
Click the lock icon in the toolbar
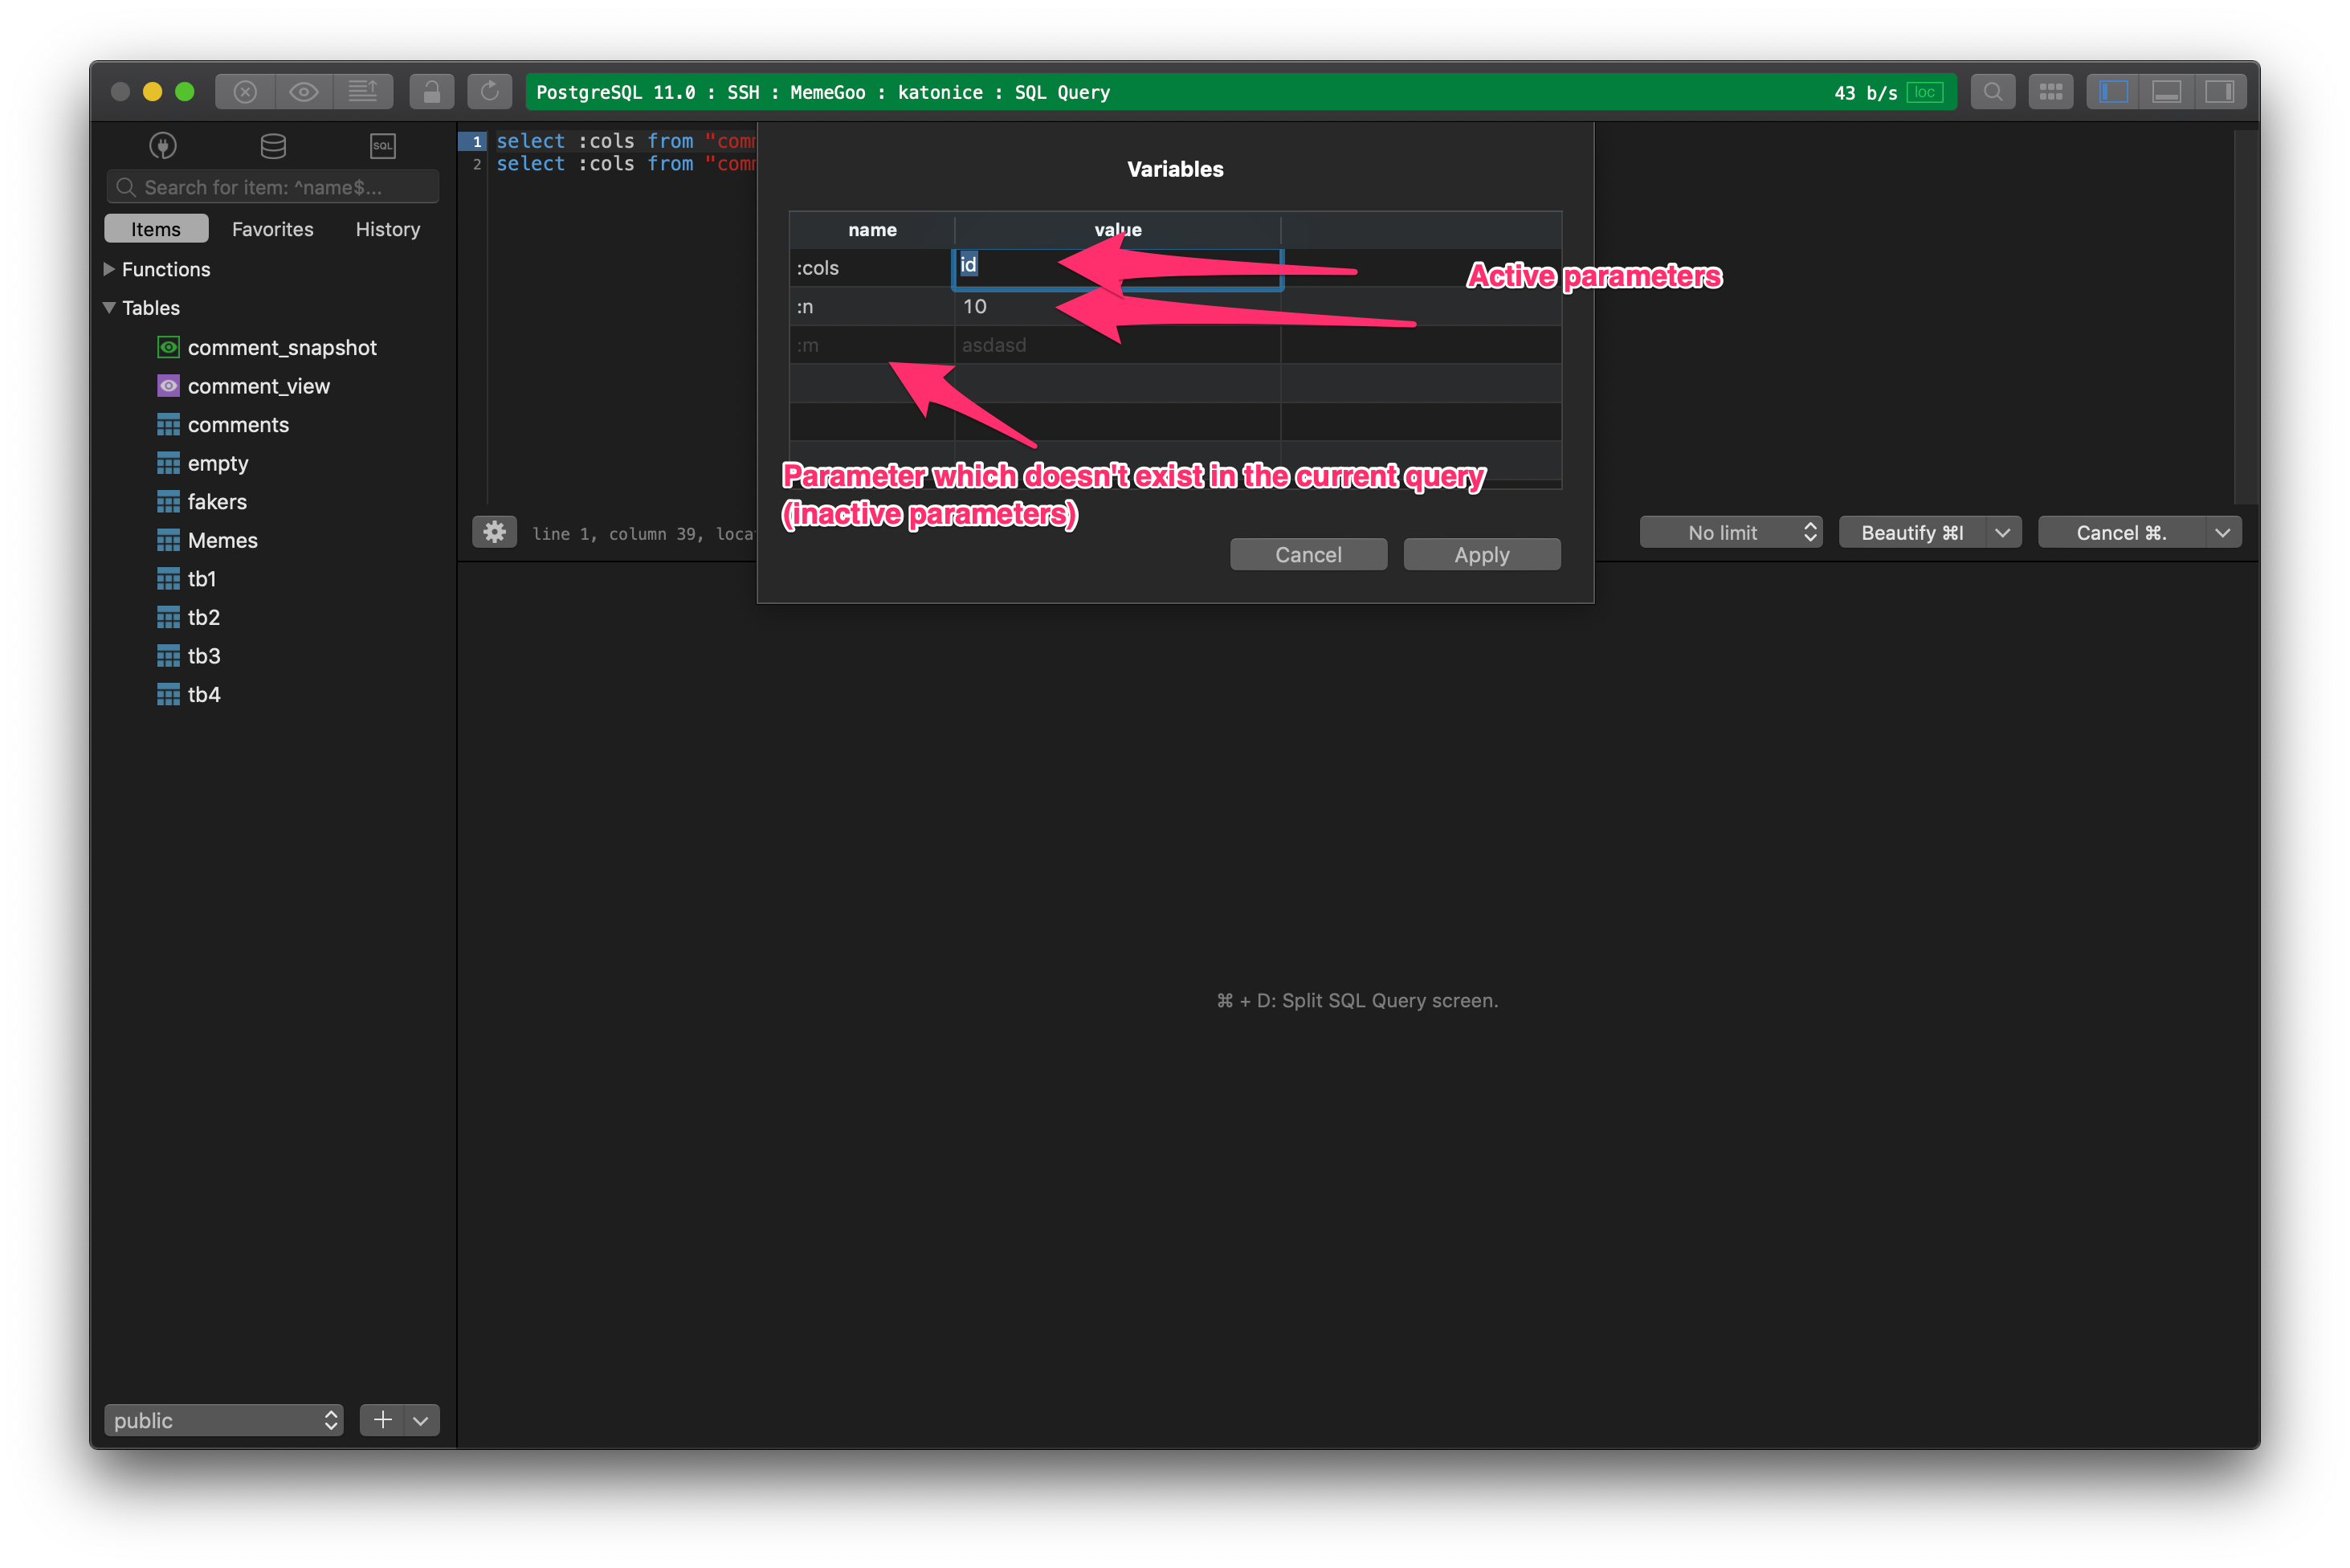[x=432, y=91]
